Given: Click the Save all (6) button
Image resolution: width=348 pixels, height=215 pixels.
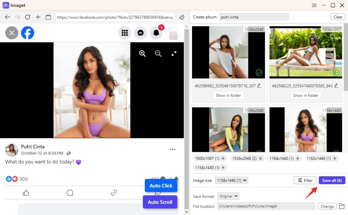Looking at the screenshot, I should [x=332, y=180].
